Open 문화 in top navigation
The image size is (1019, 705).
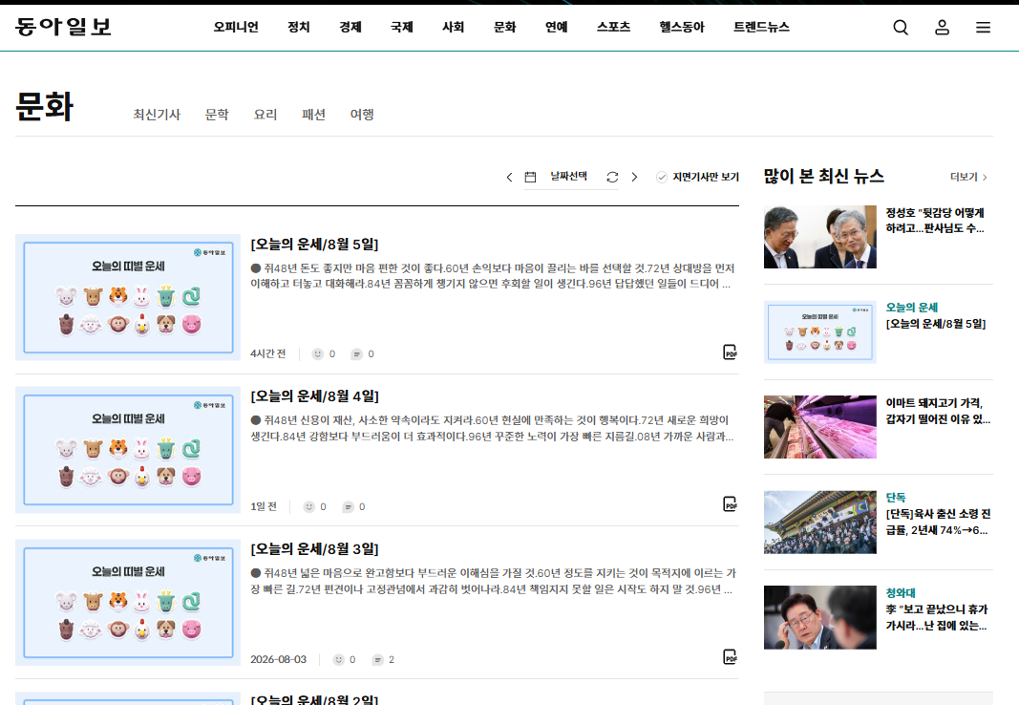coord(505,28)
